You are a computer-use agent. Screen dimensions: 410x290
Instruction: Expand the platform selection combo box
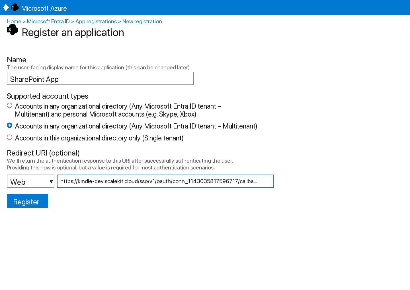[30, 181]
